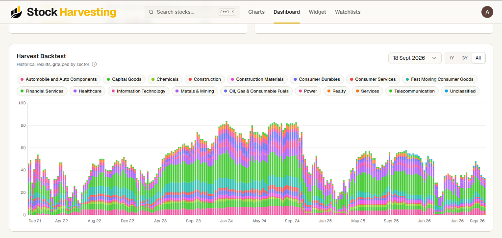Switch to the Dashboard tab
The image size is (502, 238).
286,12
